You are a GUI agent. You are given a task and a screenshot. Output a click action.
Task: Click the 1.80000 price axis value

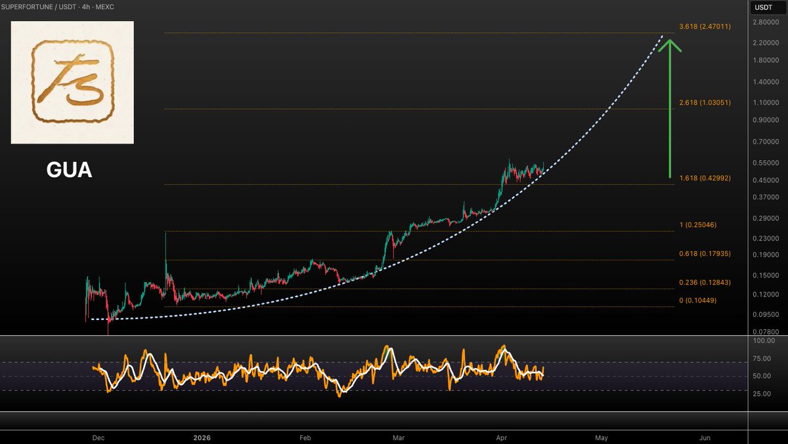[766, 60]
